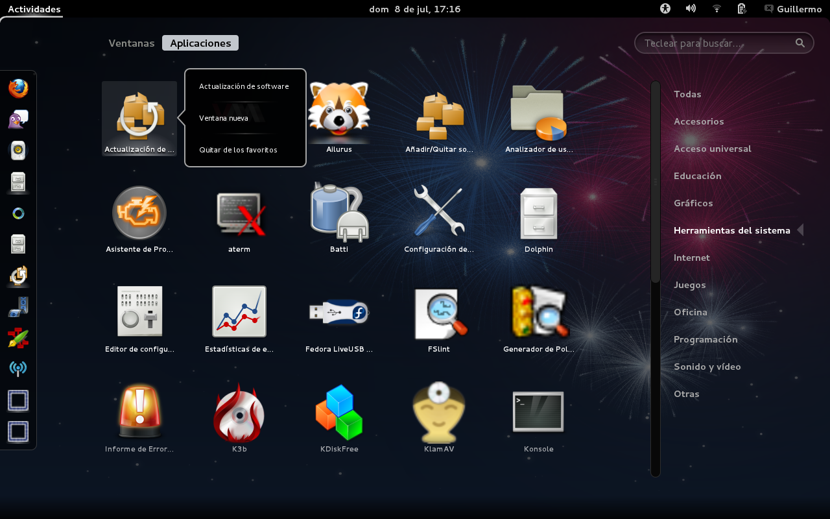Launch KlamAV antivirus app

point(439,418)
